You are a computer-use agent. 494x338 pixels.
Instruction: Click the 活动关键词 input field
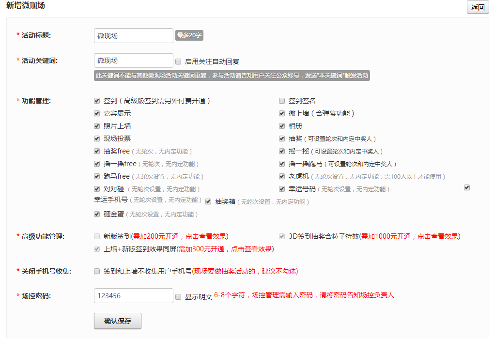134,61
